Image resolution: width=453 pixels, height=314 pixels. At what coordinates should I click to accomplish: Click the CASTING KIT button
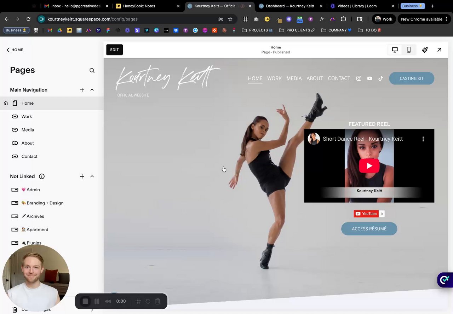pos(412,78)
